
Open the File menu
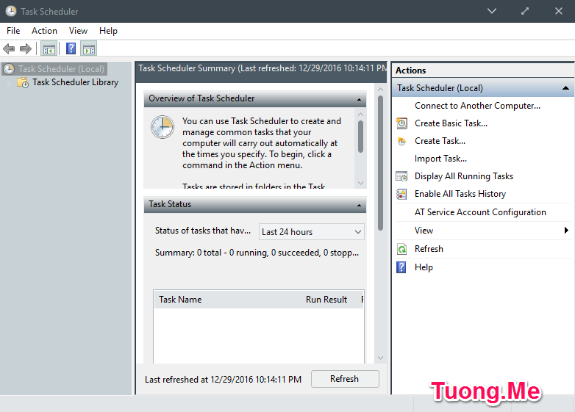(13, 31)
